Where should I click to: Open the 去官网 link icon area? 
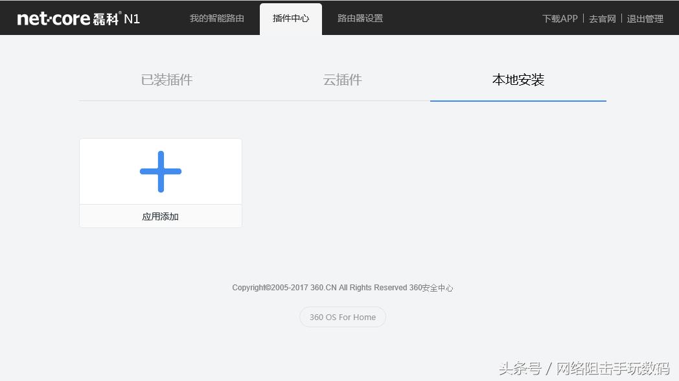point(602,19)
